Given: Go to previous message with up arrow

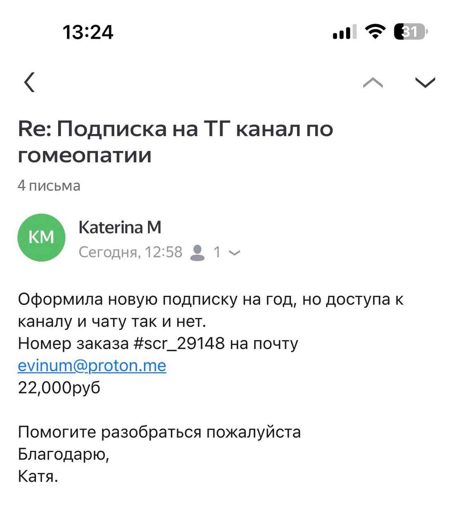Looking at the screenshot, I should pos(373,83).
